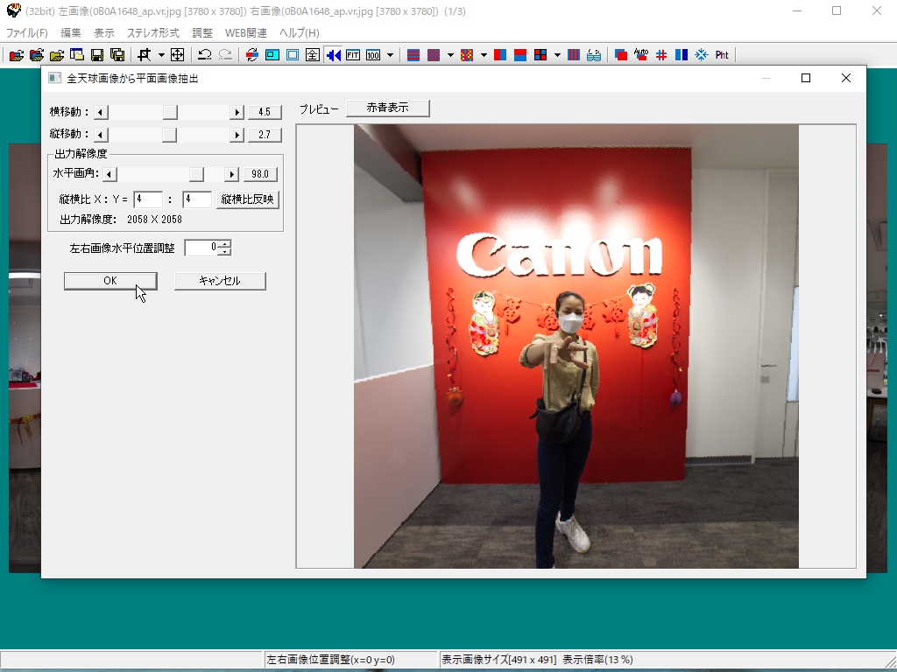Click the 水平画角 slider thumb

pyautogui.click(x=196, y=174)
